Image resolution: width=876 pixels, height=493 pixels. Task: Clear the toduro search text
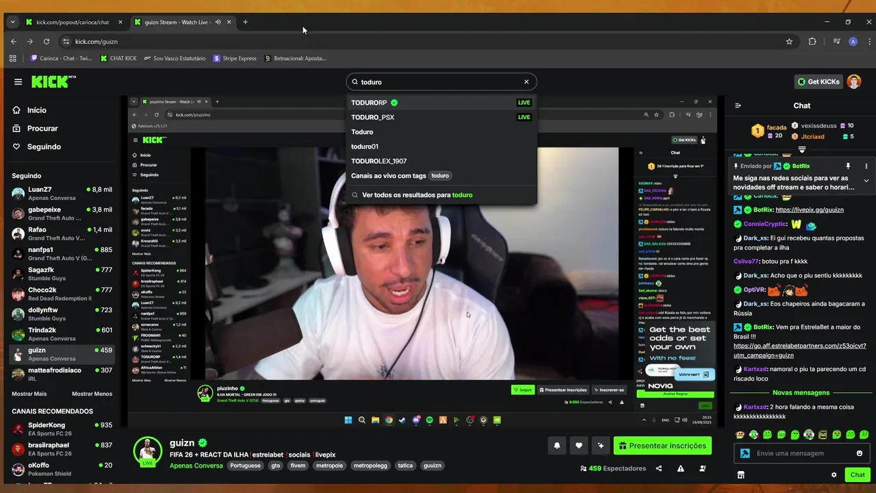(x=526, y=81)
